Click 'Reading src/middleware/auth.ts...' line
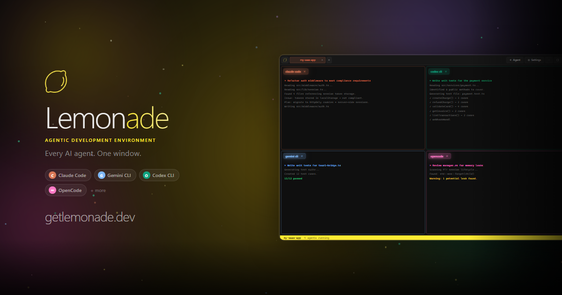This screenshot has height=295, width=562. pos(308,85)
